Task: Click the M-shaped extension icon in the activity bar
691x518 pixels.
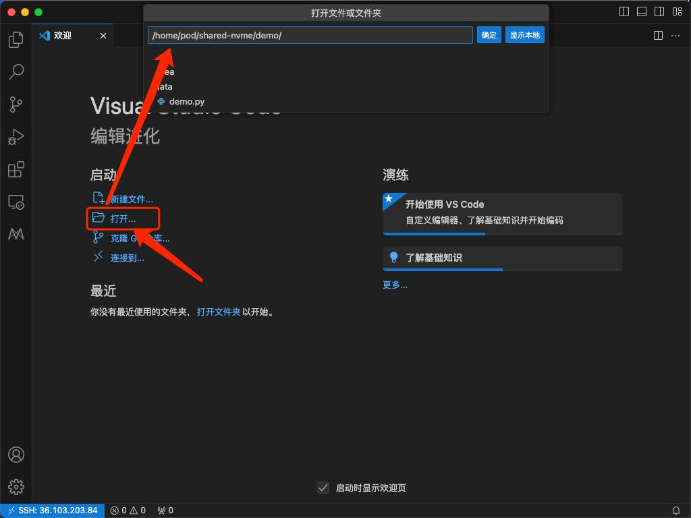Action: 16,233
